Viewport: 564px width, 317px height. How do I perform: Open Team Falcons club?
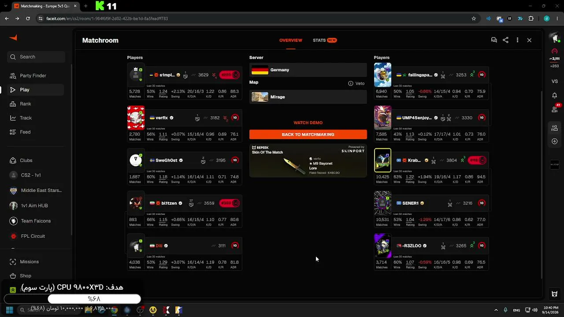coord(36,221)
